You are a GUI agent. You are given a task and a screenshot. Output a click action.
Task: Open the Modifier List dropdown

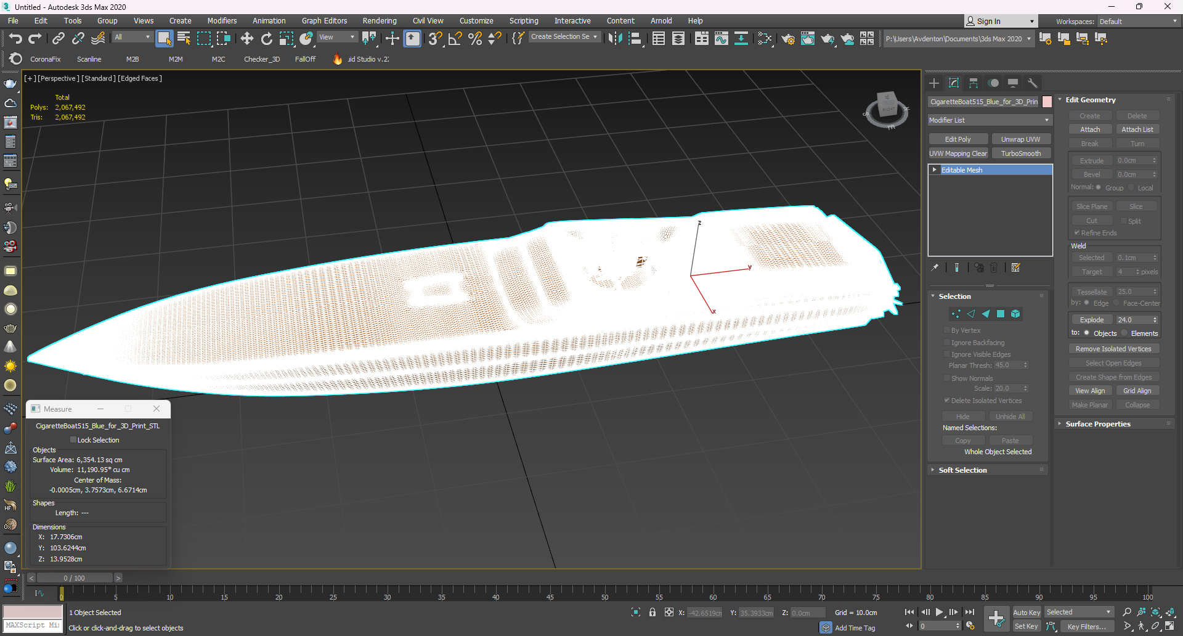click(x=990, y=120)
